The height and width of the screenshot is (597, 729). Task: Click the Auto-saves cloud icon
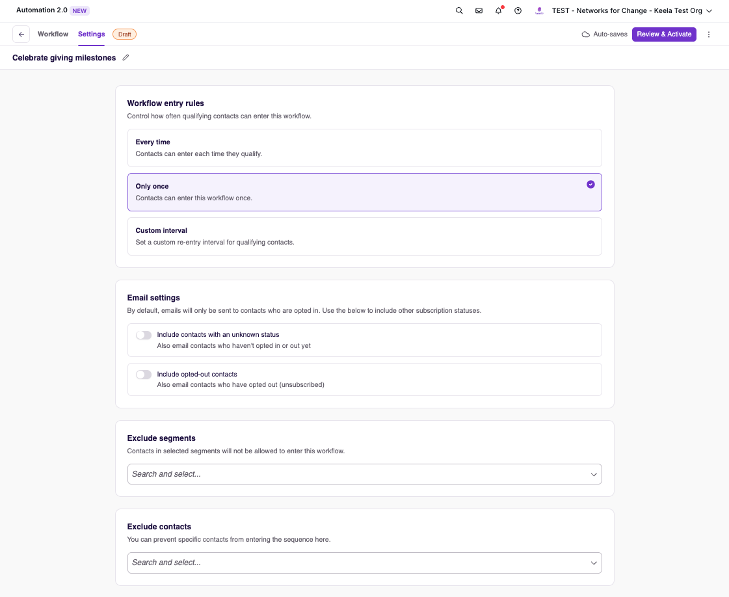pyautogui.click(x=585, y=34)
